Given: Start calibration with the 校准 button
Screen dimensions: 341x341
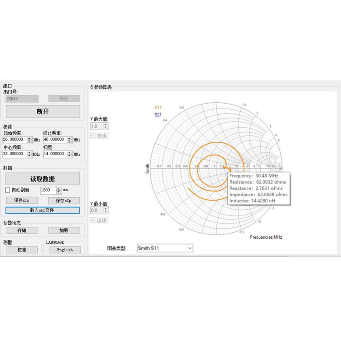Looking at the screenshot, I should 22,250.
